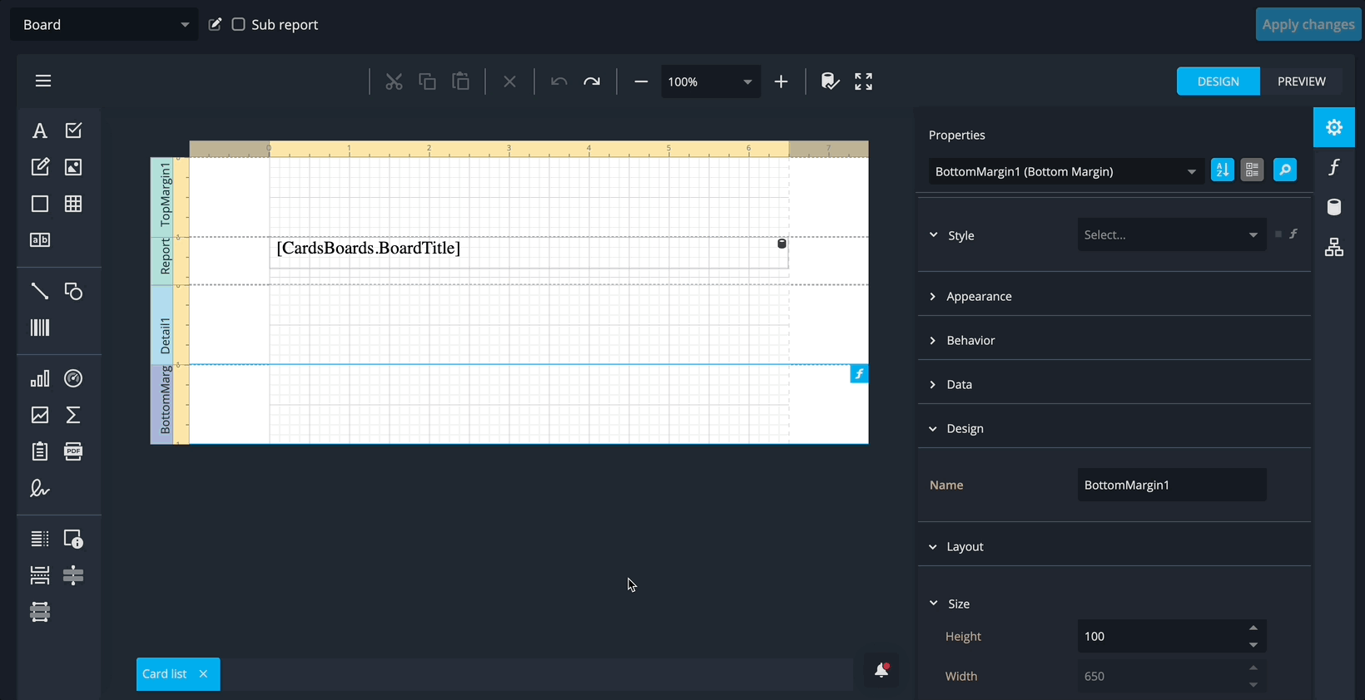
Task: Select the PDF Signature tool
Action: [x=39, y=488]
